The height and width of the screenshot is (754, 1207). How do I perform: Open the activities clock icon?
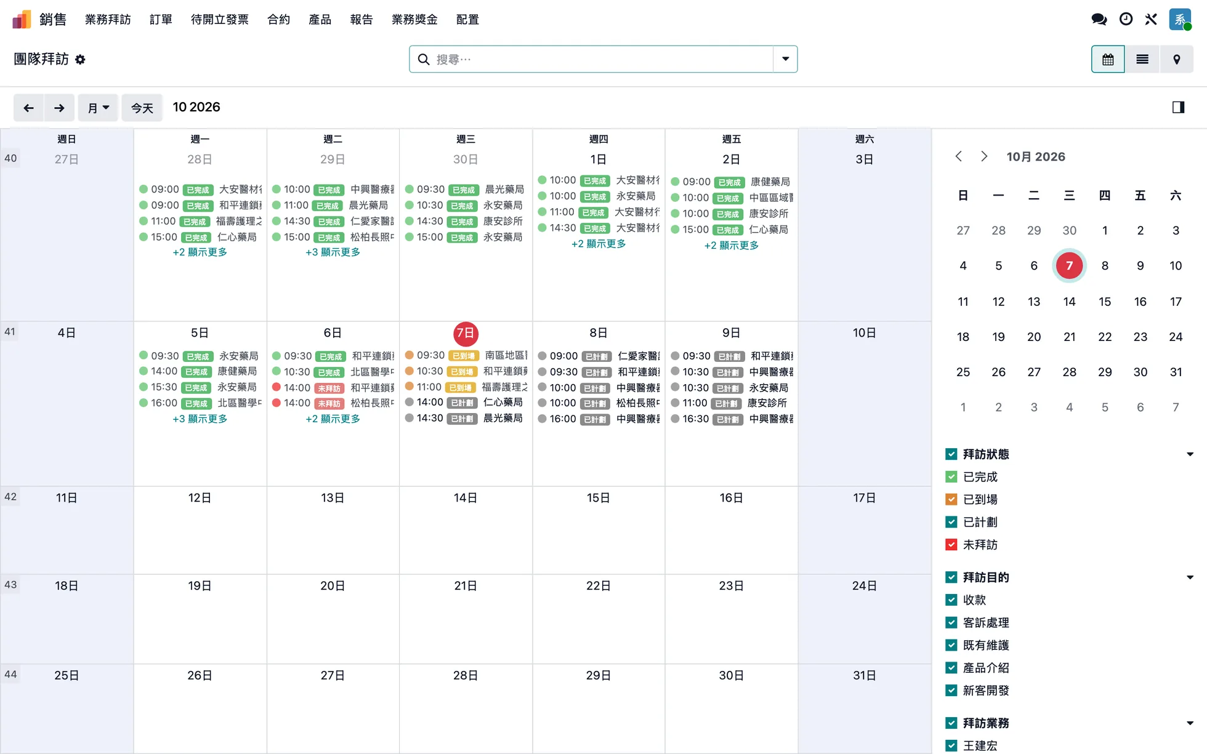pos(1126,20)
